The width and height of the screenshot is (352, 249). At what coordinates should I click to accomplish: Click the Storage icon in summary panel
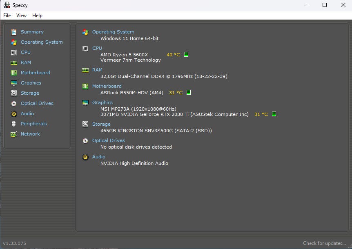(x=85, y=124)
